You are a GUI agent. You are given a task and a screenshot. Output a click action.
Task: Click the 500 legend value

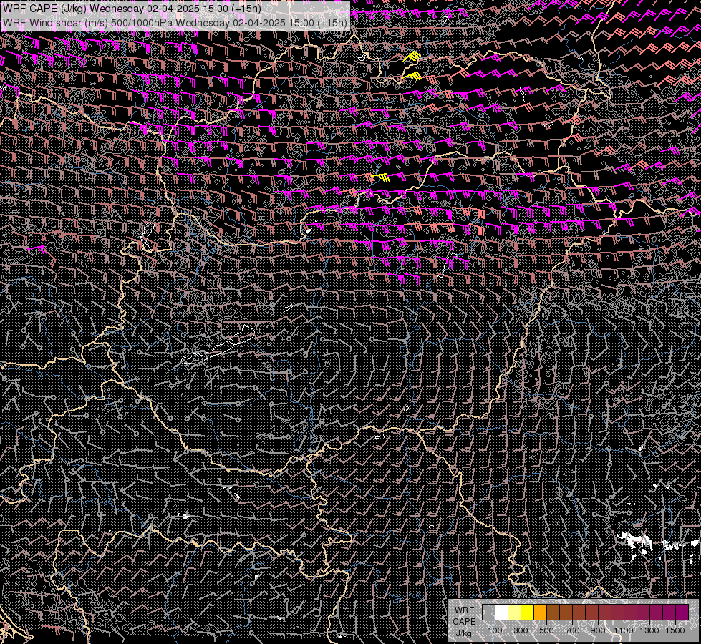[546, 630]
